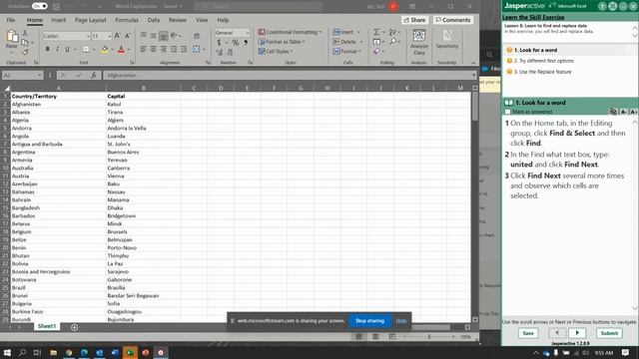This screenshot has height=359, width=639.
Task: Open the Font name dropdown
Action: [x=88, y=36]
